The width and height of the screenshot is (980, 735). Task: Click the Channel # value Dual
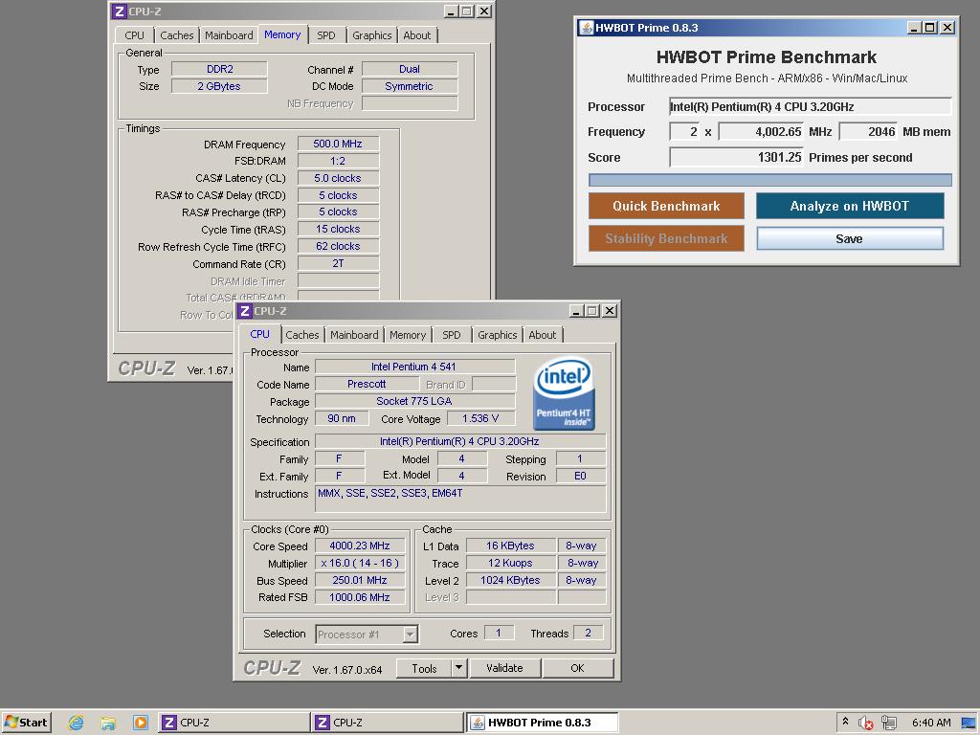click(410, 69)
